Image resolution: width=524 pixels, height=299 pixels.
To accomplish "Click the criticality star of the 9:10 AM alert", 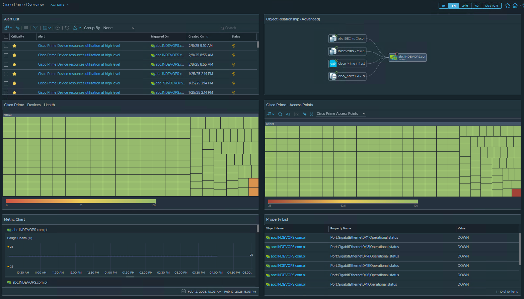I will 14,46.
